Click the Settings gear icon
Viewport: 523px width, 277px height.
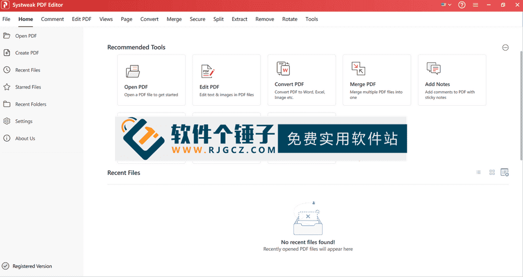(x=7, y=121)
